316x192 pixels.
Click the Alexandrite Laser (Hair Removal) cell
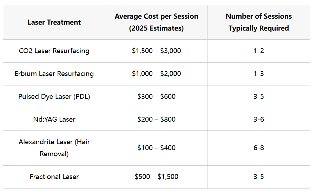pyautogui.click(x=54, y=148)
